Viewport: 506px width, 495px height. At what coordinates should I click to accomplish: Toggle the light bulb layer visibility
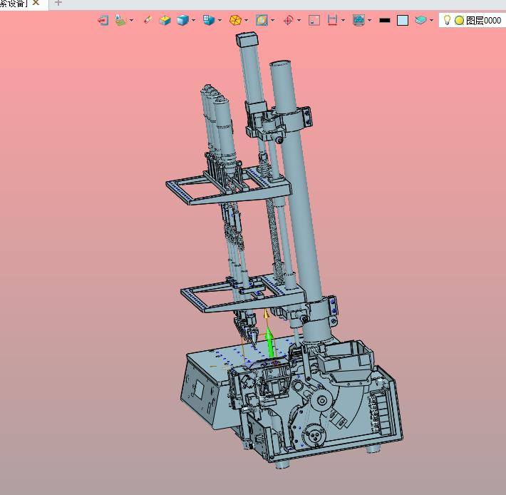click(x=447, y=20)
